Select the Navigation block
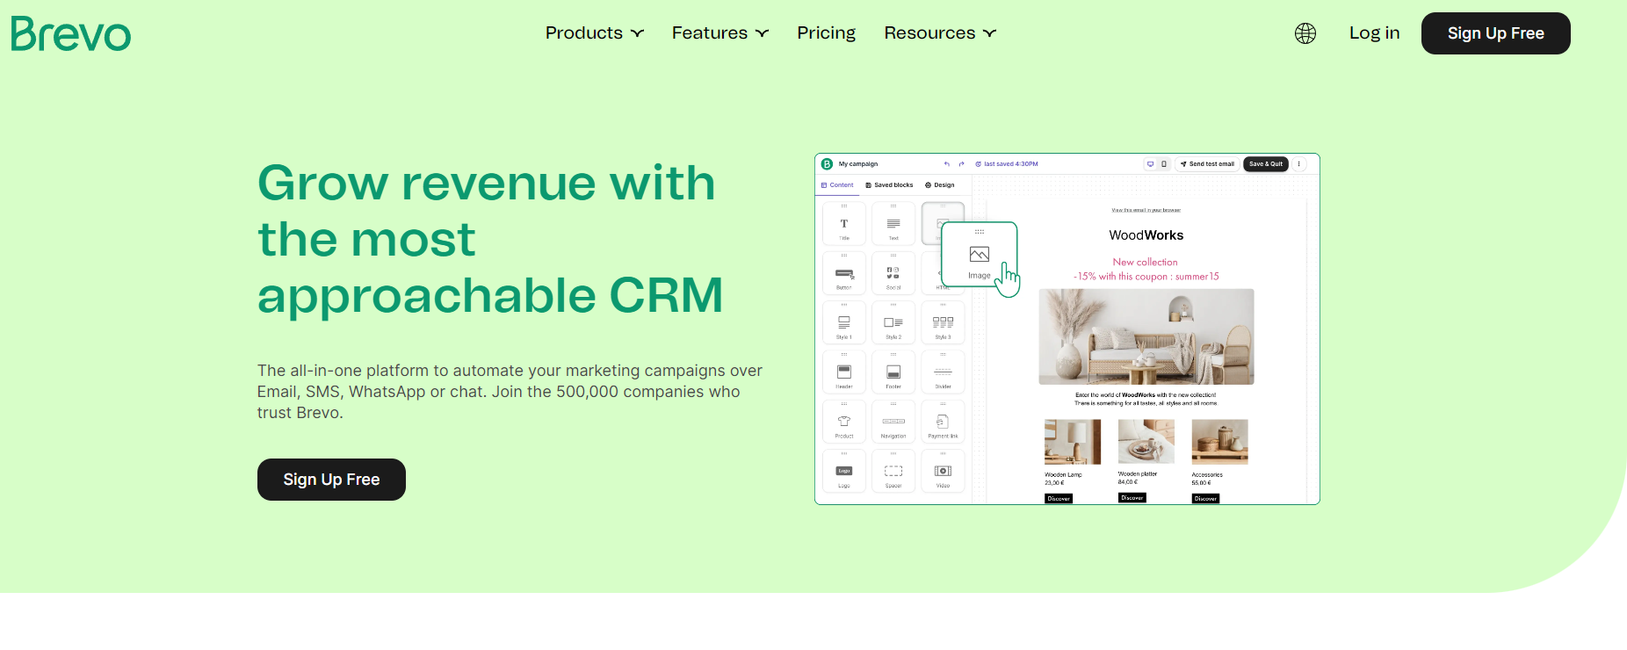The height and width of the screenshot is (650, 1627). [x=893, y=422]
